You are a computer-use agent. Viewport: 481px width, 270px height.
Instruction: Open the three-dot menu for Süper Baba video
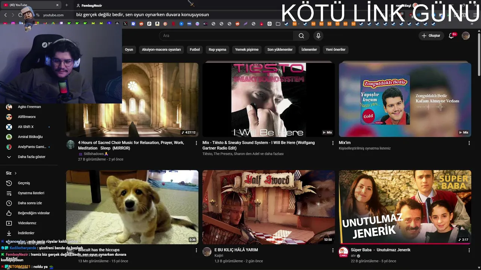[x=469, y=250]
